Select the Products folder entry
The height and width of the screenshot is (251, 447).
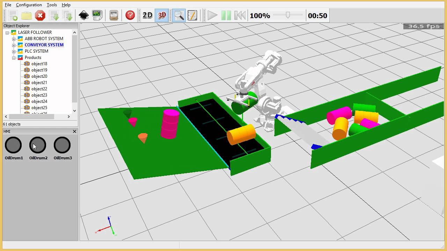click(33, 58)
